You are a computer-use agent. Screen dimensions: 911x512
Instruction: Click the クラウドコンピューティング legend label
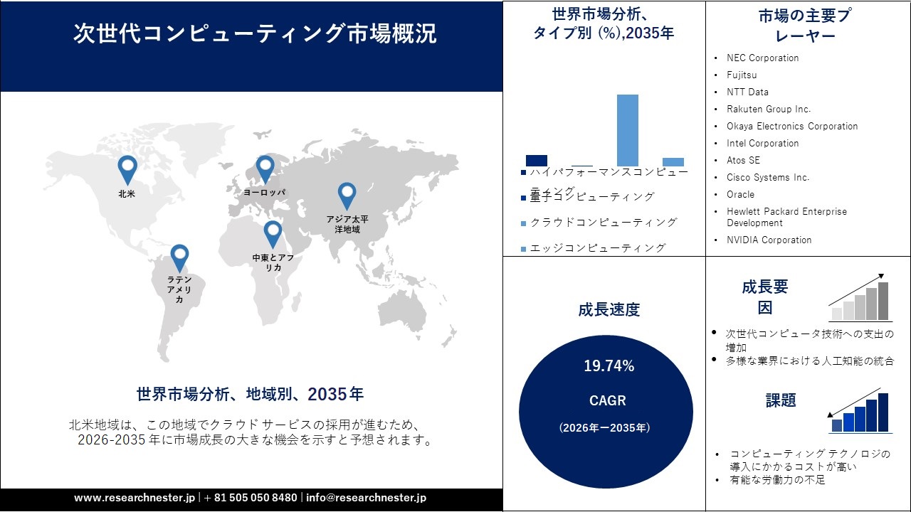tap(604, 223)
